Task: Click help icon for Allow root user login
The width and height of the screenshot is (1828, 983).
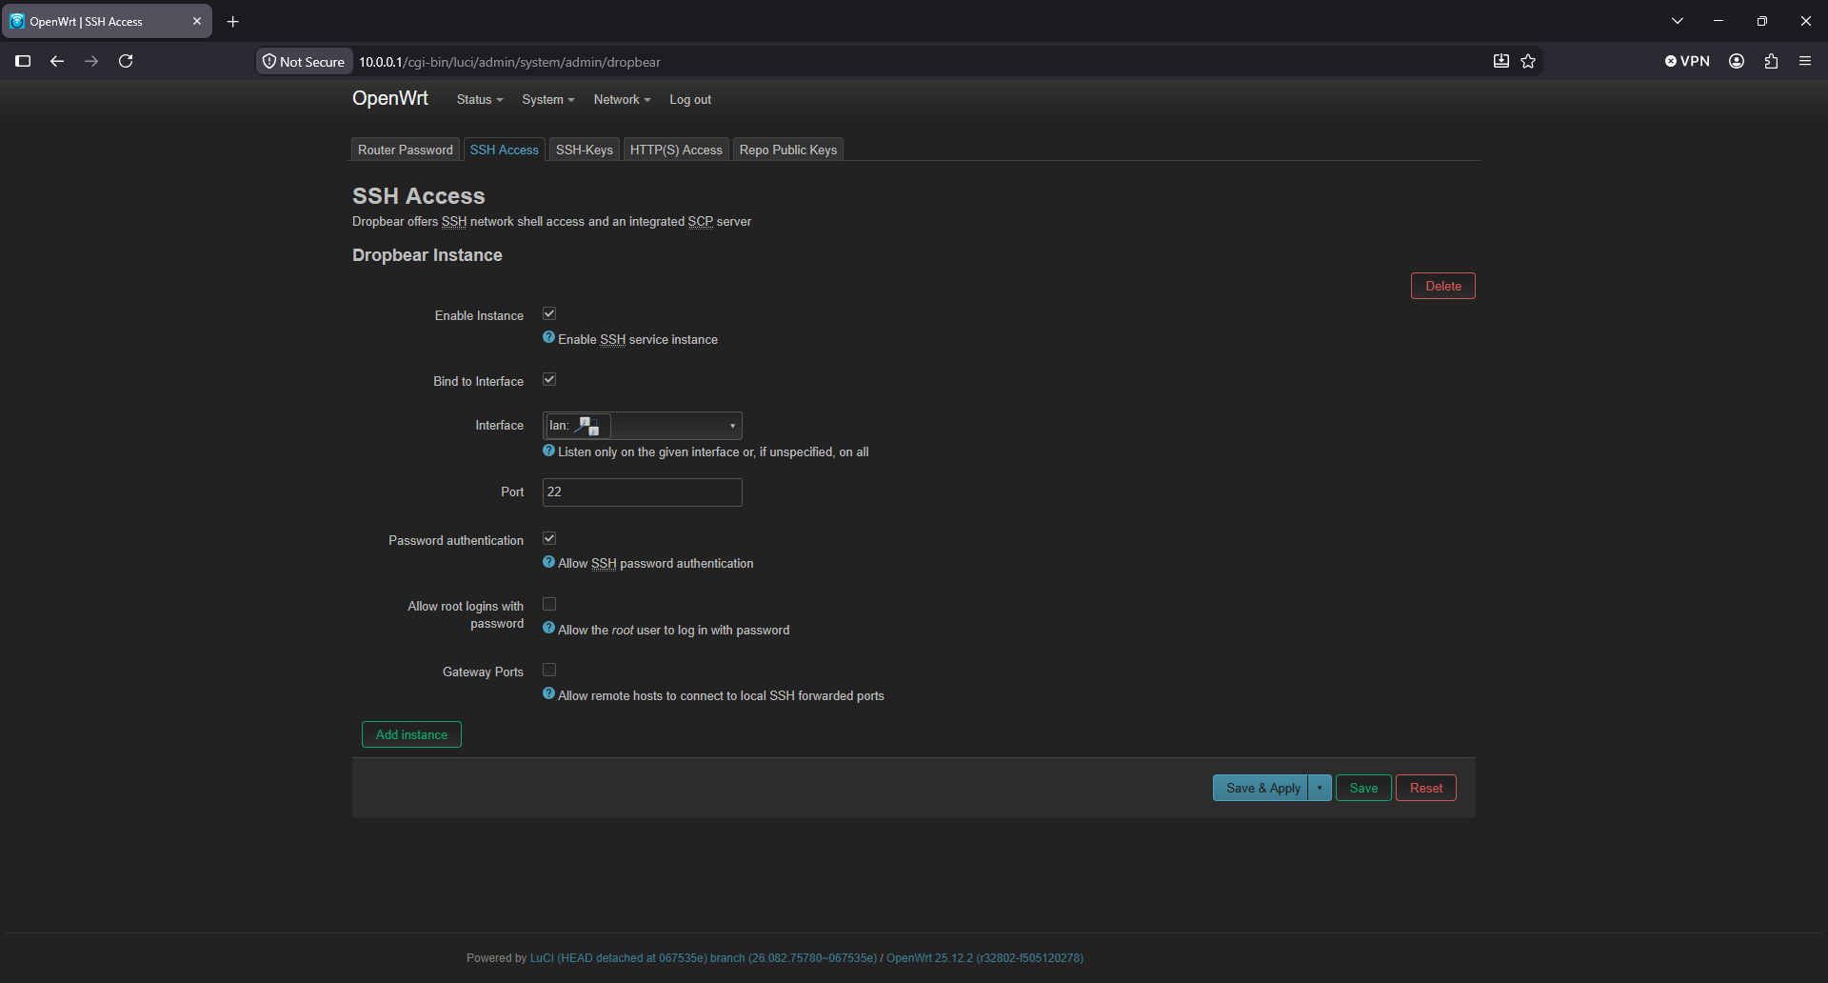Action: point(548,628)
